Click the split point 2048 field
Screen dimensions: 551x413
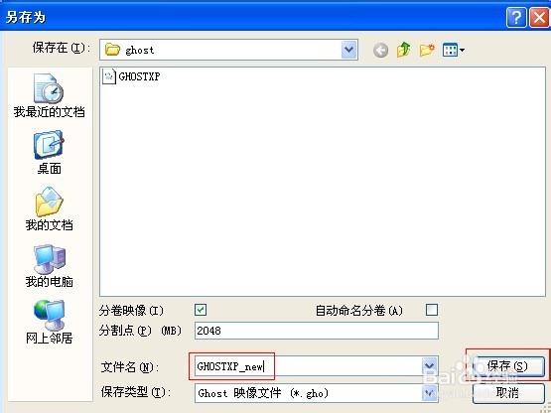pos(317,331)
